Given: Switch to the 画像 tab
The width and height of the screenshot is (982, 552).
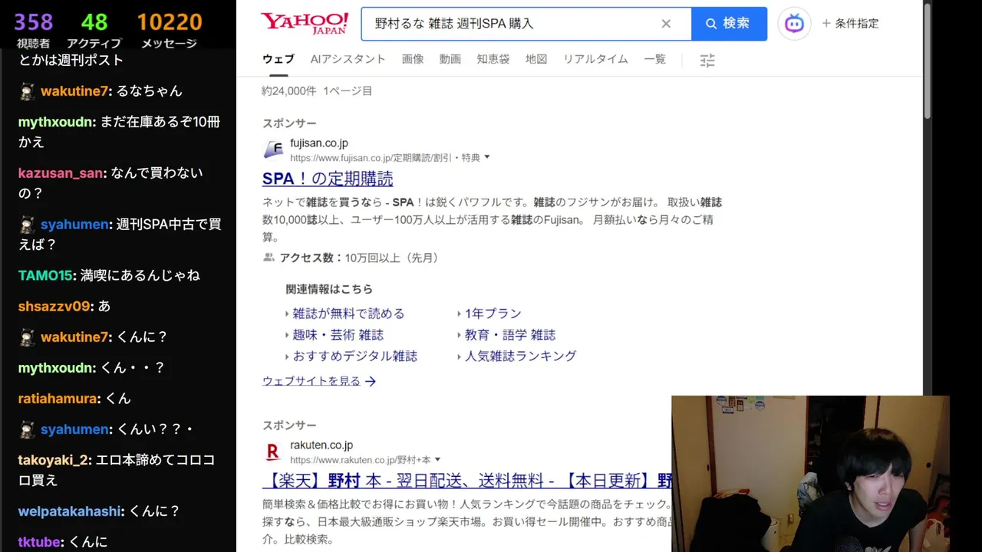Looking at the screenshot, I should click(413, 59).
